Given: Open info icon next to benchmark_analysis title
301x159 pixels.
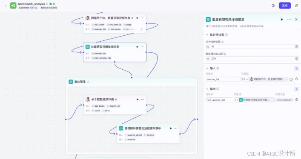Looking at the screenshot, I should tap(47, 4).
